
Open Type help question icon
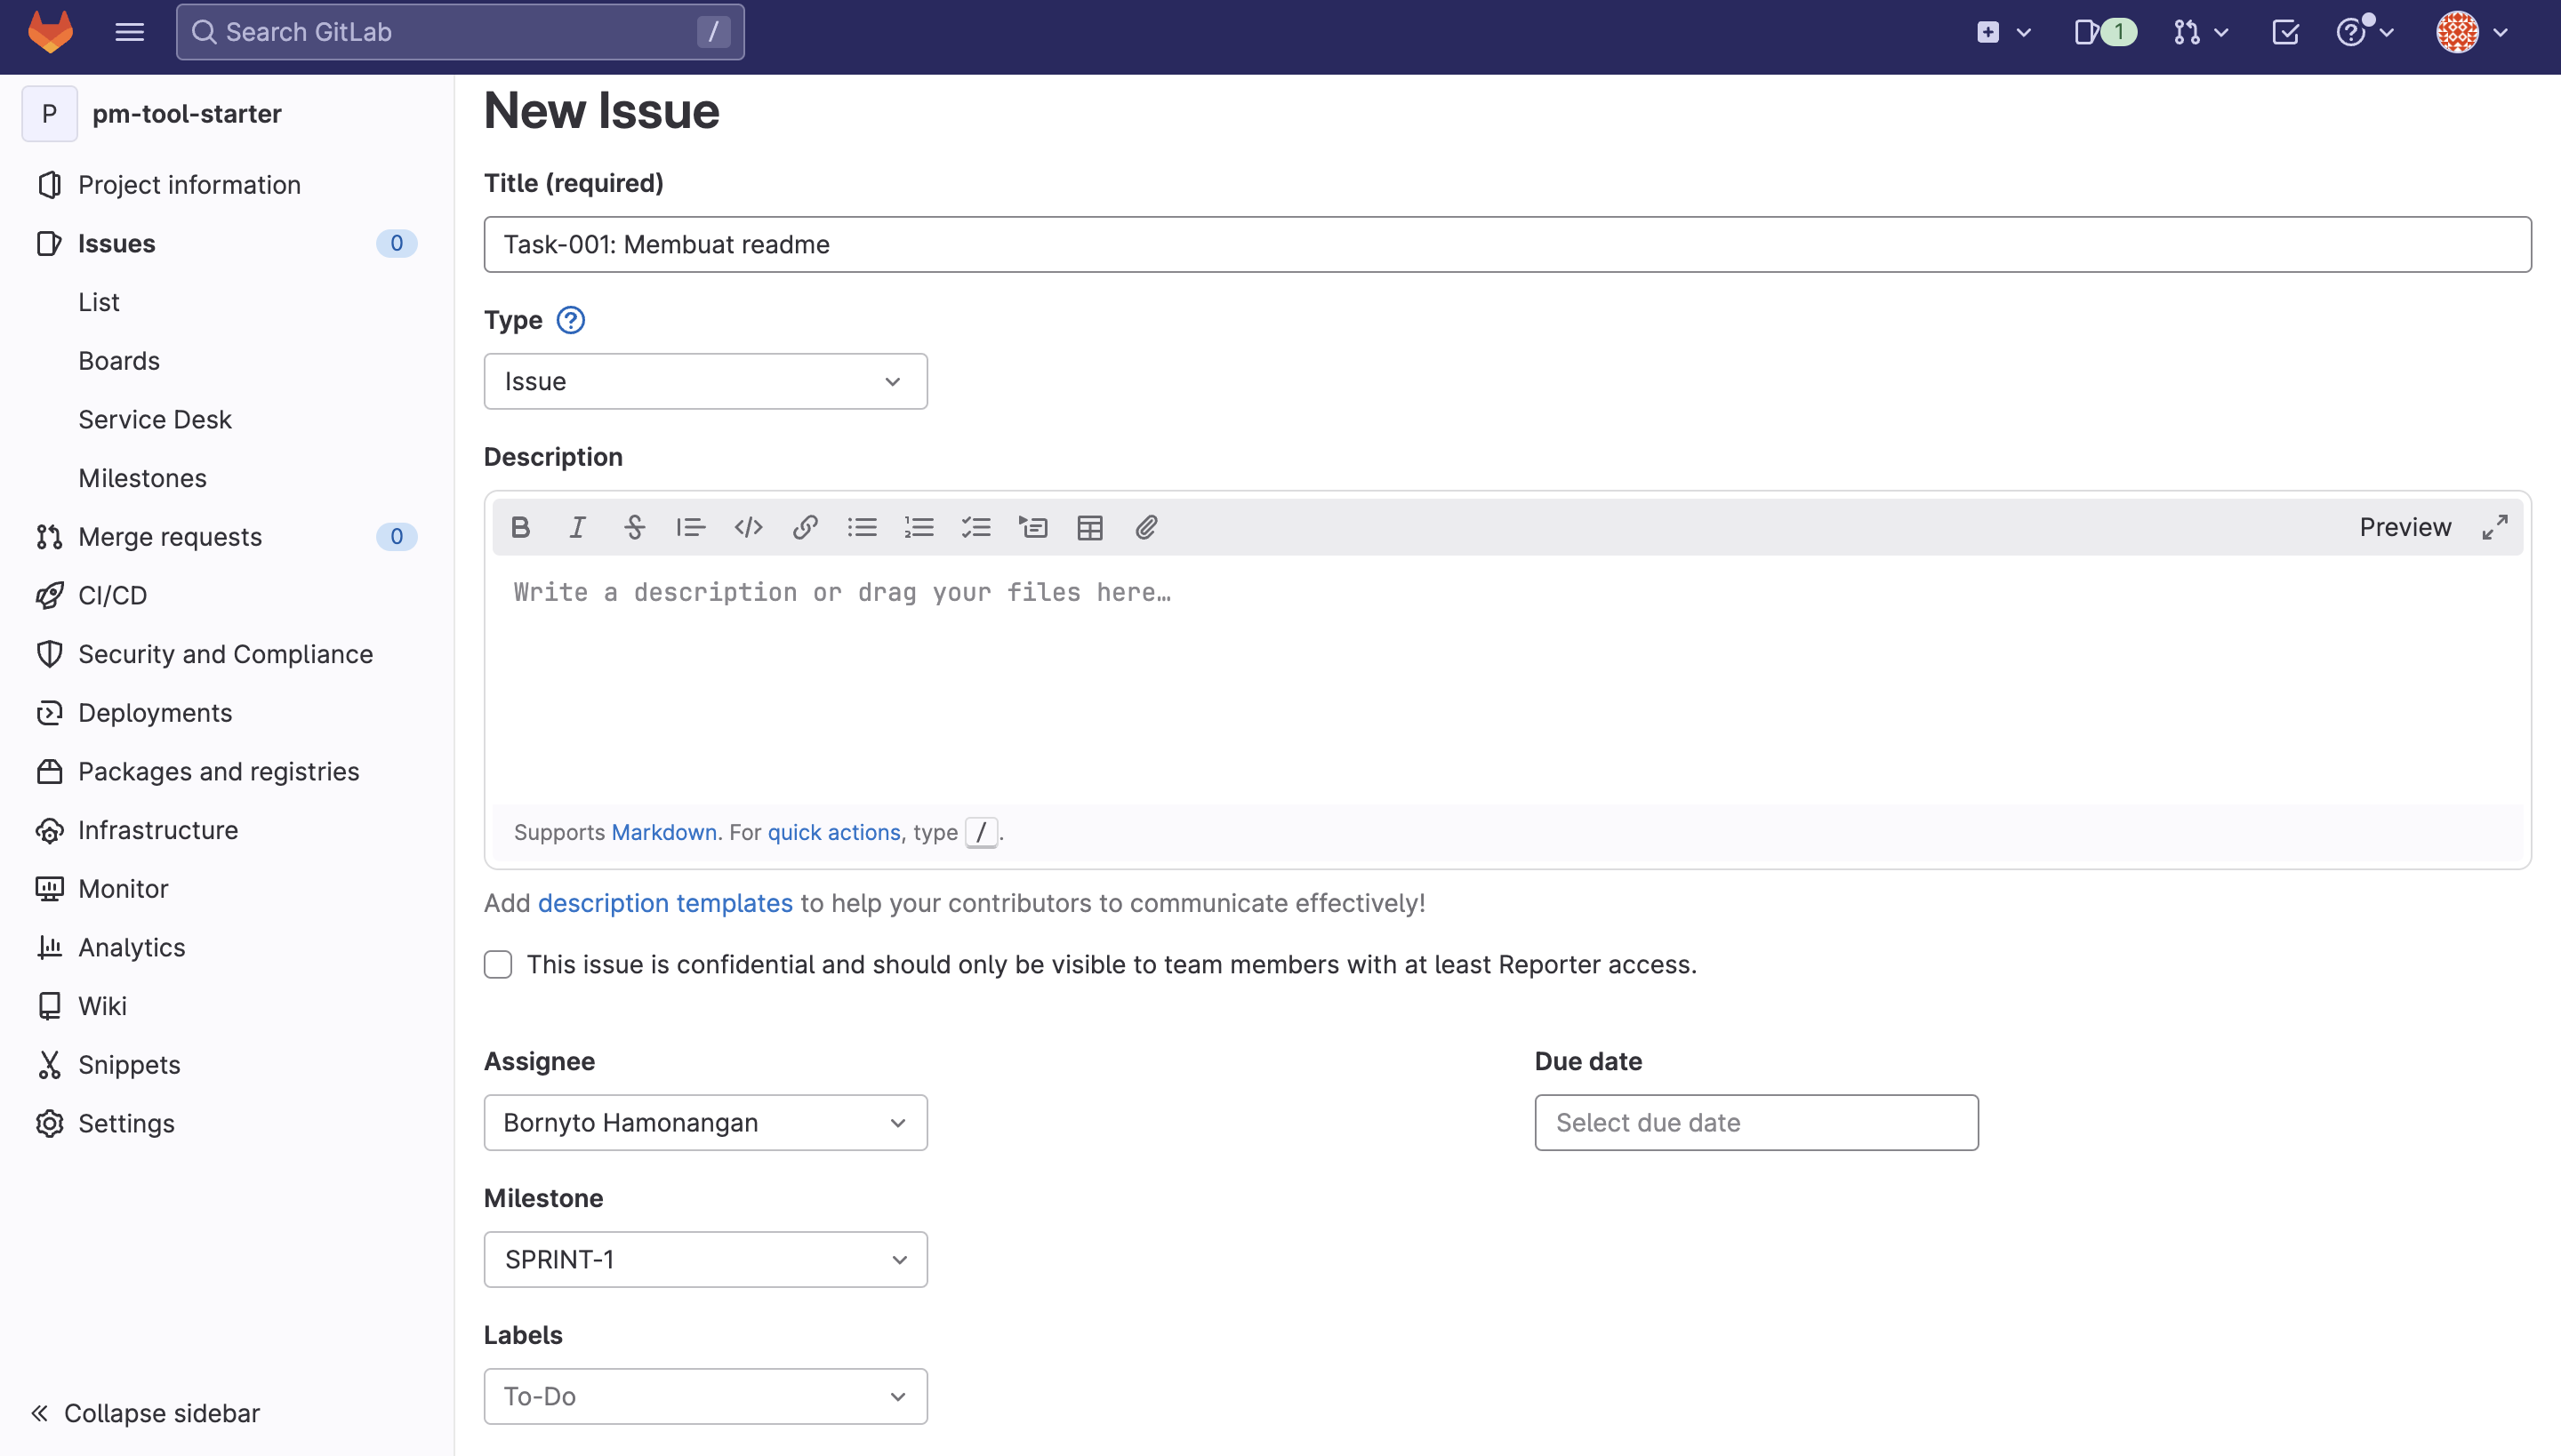pyautogui.click(x=570, y=320)
